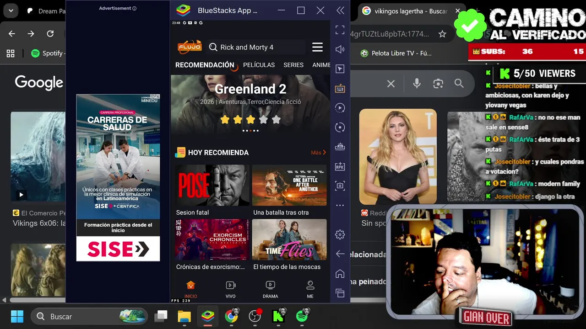The width and height of the screenshot is (586, 329).
Task: Open the Crónicas de exorcismo thumbnail
Action: coord(212,240)
